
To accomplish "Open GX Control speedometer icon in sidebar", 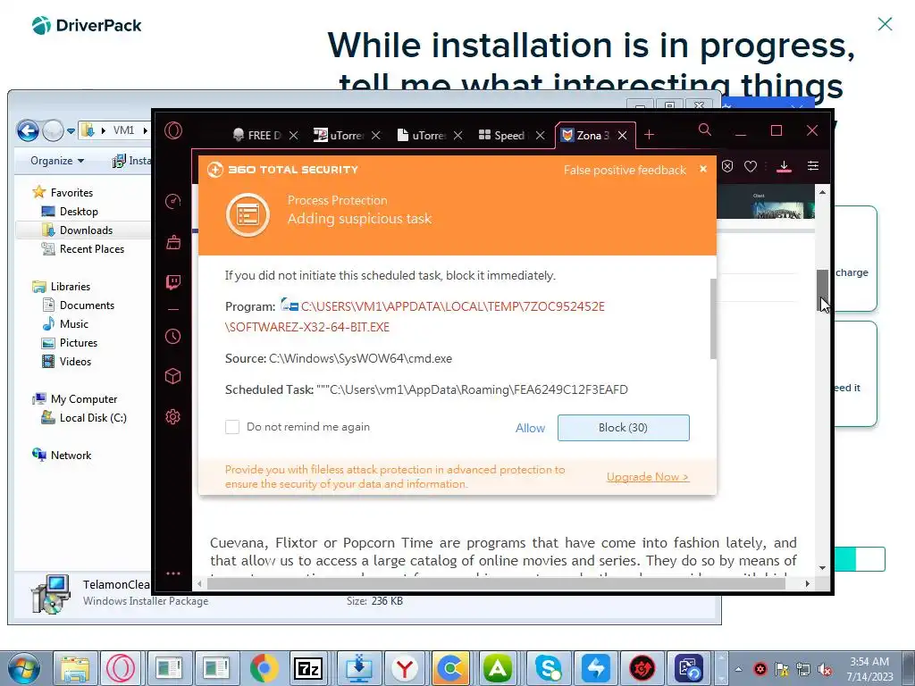I will point(173,201).
